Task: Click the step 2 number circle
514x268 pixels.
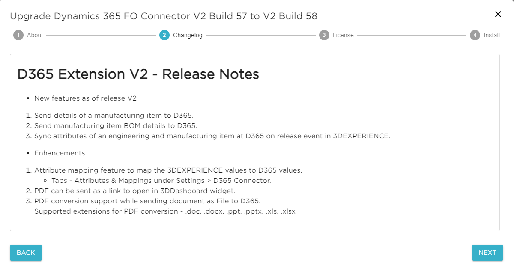Action: tap(164, 35)
